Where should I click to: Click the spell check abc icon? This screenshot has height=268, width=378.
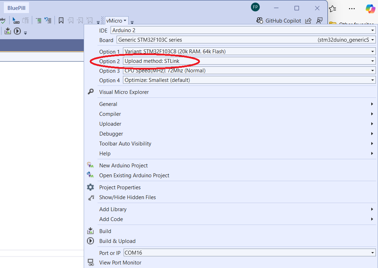(x=3, y=20)
